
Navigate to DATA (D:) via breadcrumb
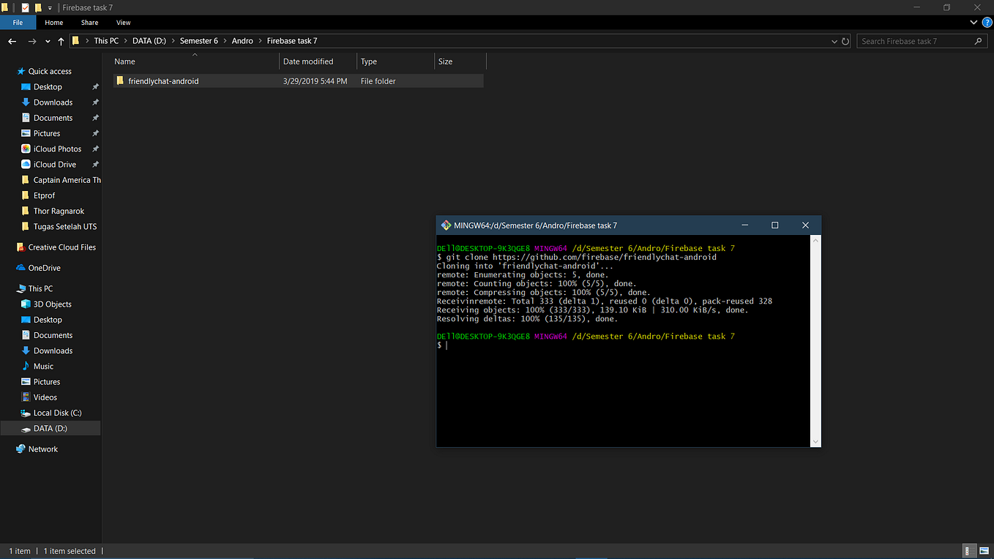click(x=149, y=41)
